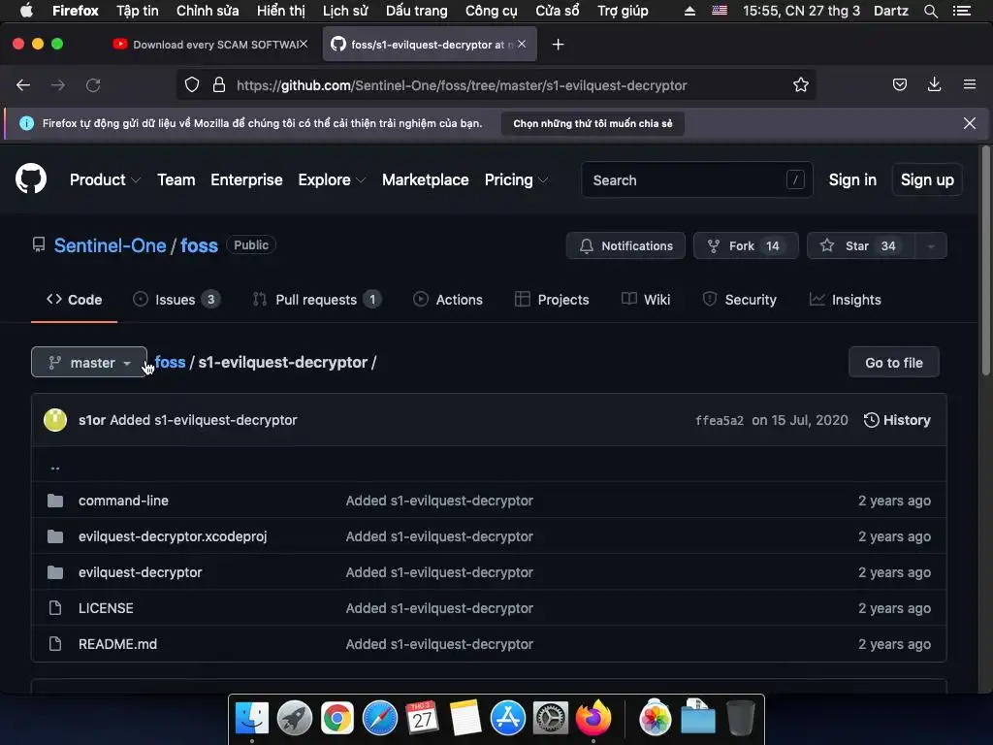Open Safari from the dock
The image size is (993, 745).
(x=380, y=719)
